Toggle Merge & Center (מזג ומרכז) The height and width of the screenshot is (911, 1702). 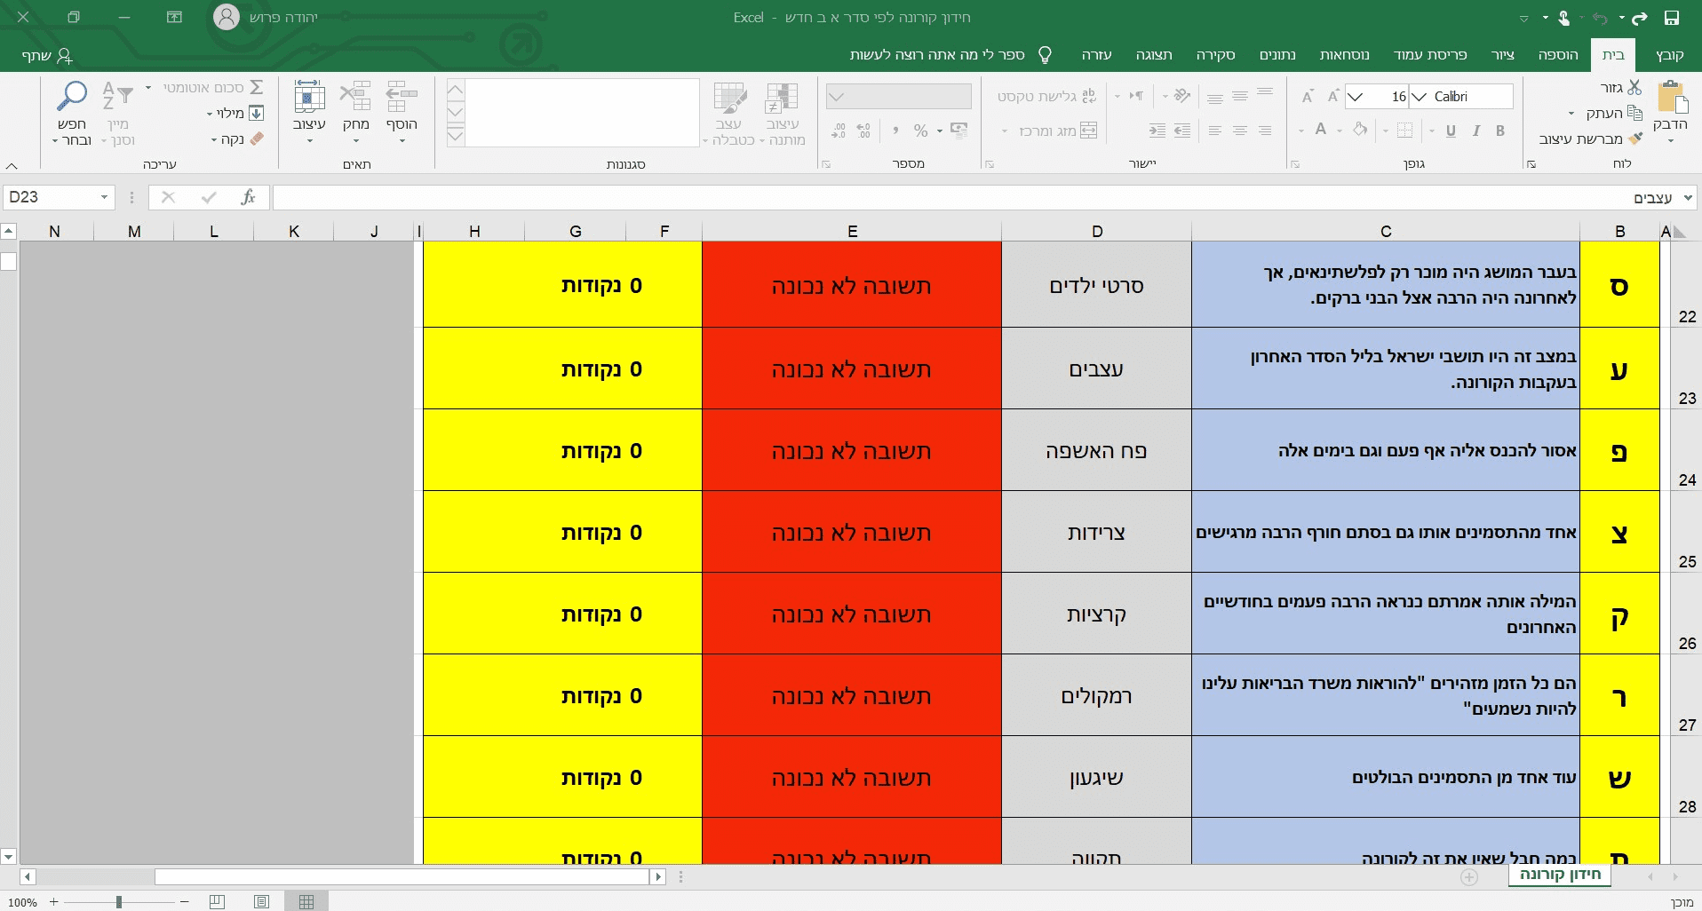(1057, 131)
